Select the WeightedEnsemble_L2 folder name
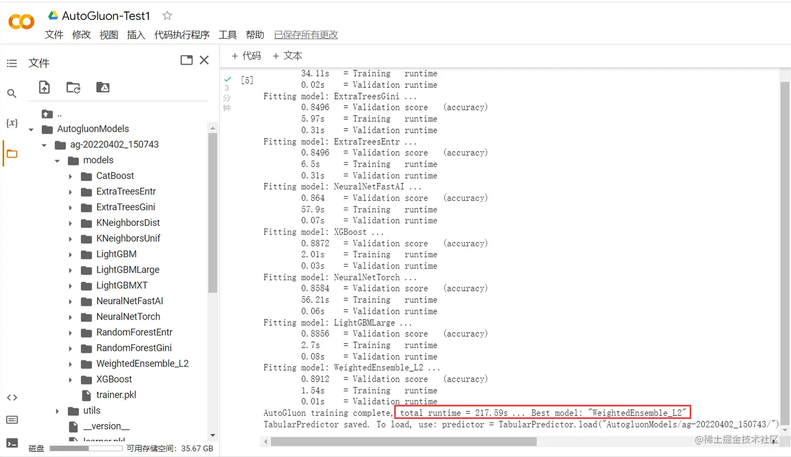791x457 pixels. pos(142,363)
